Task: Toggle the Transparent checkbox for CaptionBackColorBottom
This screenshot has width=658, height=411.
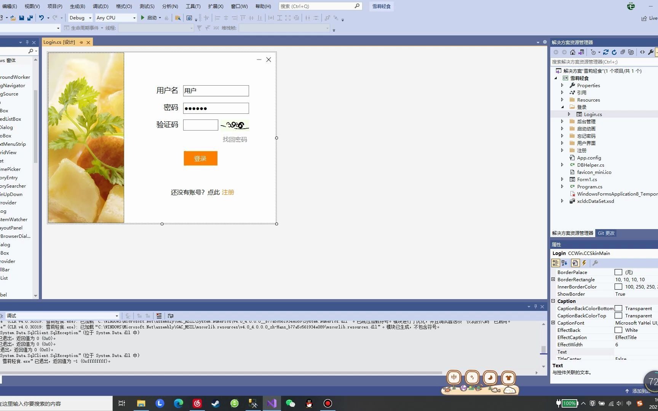Action: tap(618, 308)
